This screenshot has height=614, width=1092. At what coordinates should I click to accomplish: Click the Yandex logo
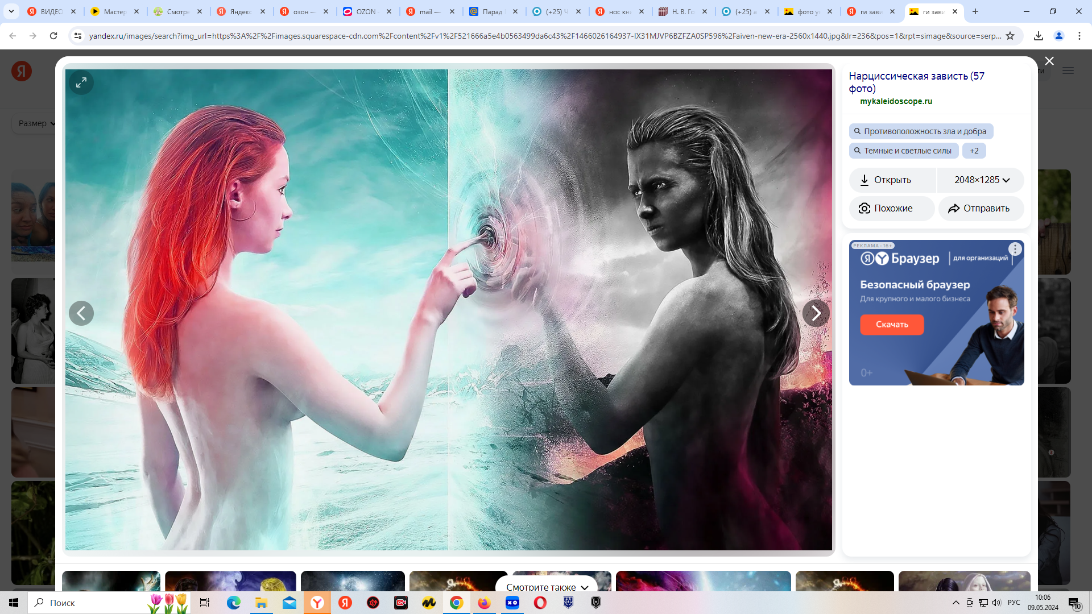click(x=22, y=71)
